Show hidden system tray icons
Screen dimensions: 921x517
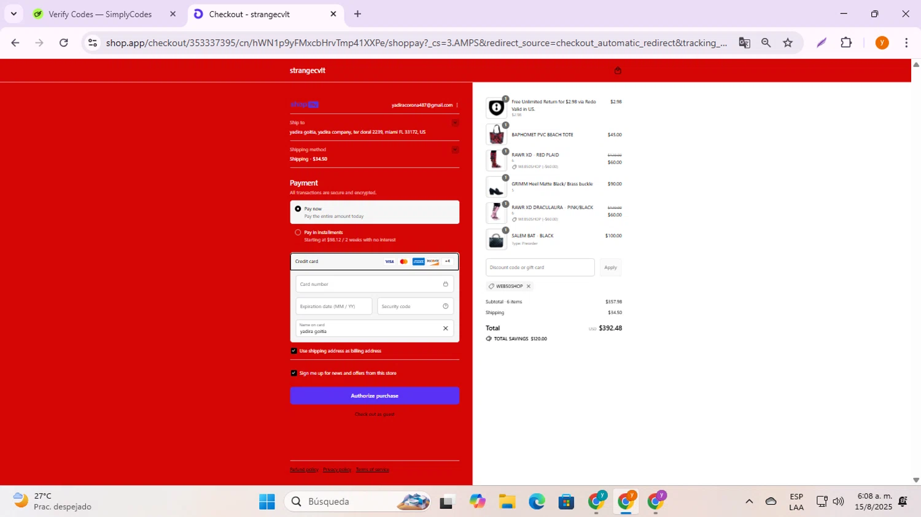(x=749, y=502)
